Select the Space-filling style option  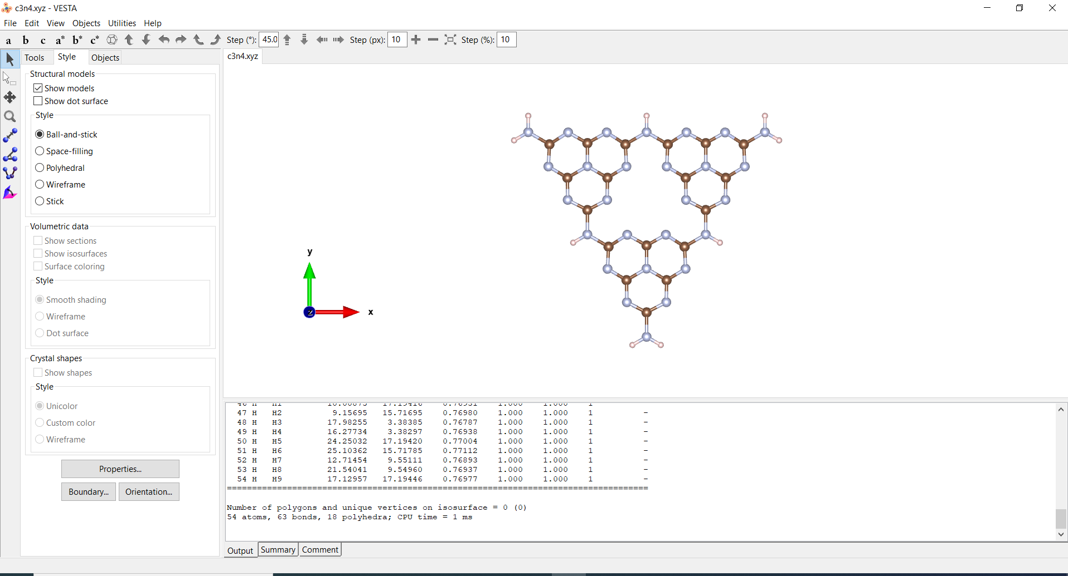pos(40,151)
